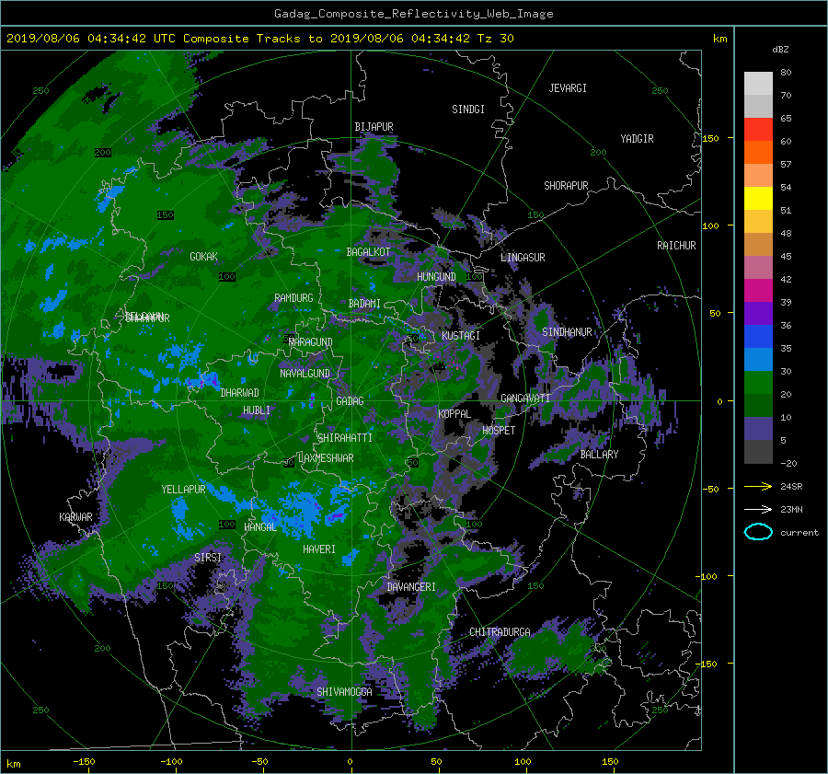
Task: Click the DHARWAD city label
Action: (x=240, y=393)
